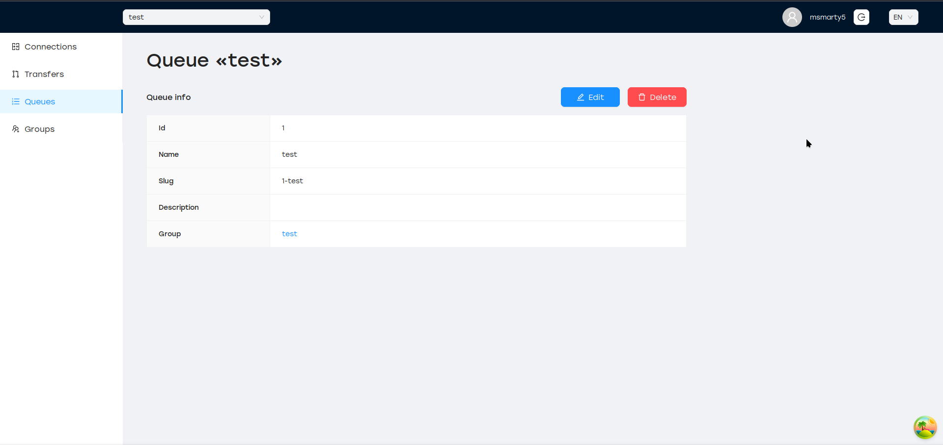Click the Queues list icon in the sidebar
This screenshot has width=943, height=445.
[16, 101]
